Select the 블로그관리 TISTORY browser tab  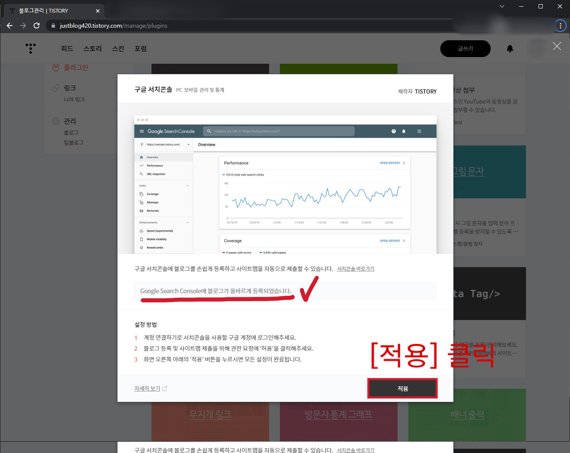click(54, 11)
